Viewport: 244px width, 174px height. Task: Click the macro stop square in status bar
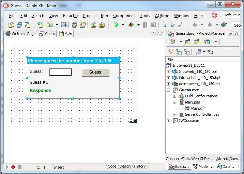20,167
